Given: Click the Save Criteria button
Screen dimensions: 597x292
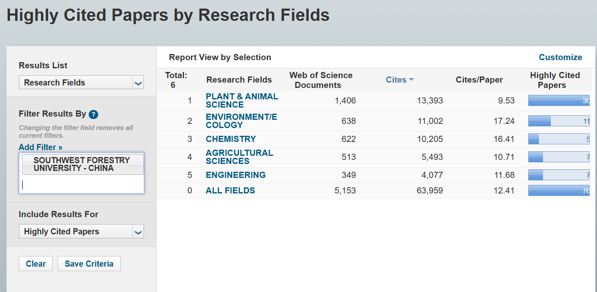Looking at the screenshot, I should pos(89,264).
